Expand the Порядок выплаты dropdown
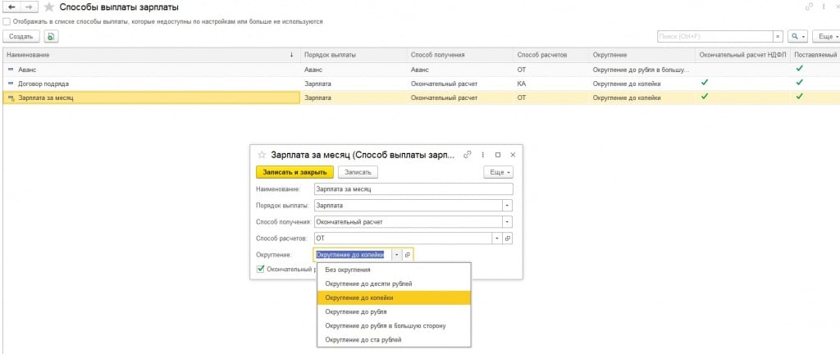This screenshot has height=354, width=840. (507, 206)
